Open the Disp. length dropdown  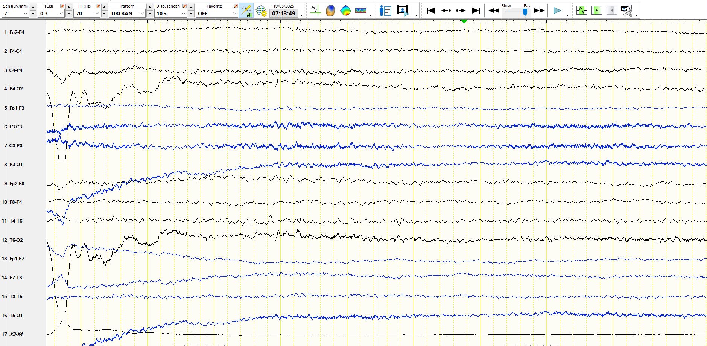171,14
